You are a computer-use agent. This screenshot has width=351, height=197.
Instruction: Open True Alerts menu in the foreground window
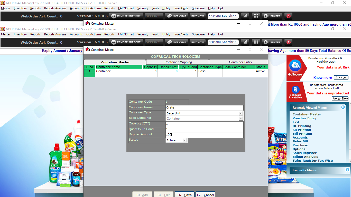coord(181,34)
